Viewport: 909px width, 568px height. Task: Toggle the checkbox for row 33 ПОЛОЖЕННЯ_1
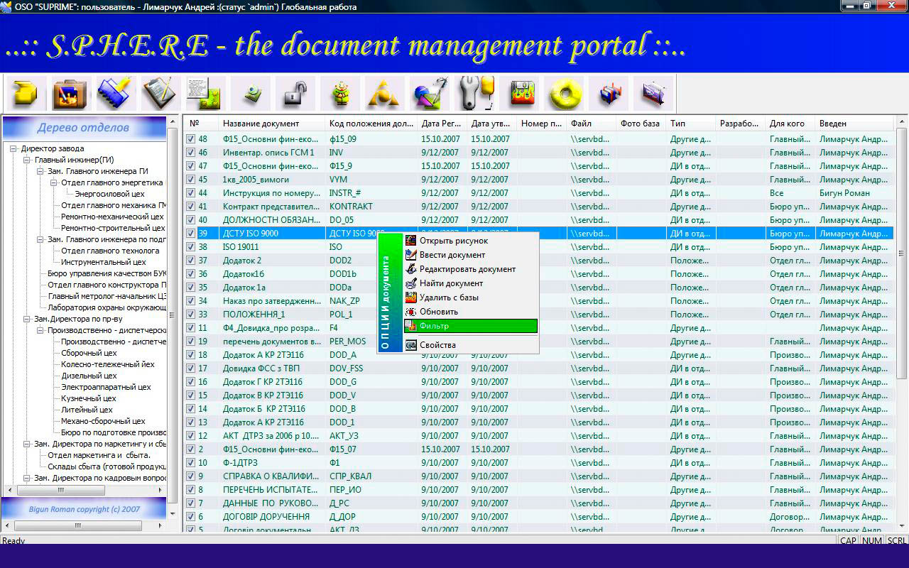coord(190,315)
